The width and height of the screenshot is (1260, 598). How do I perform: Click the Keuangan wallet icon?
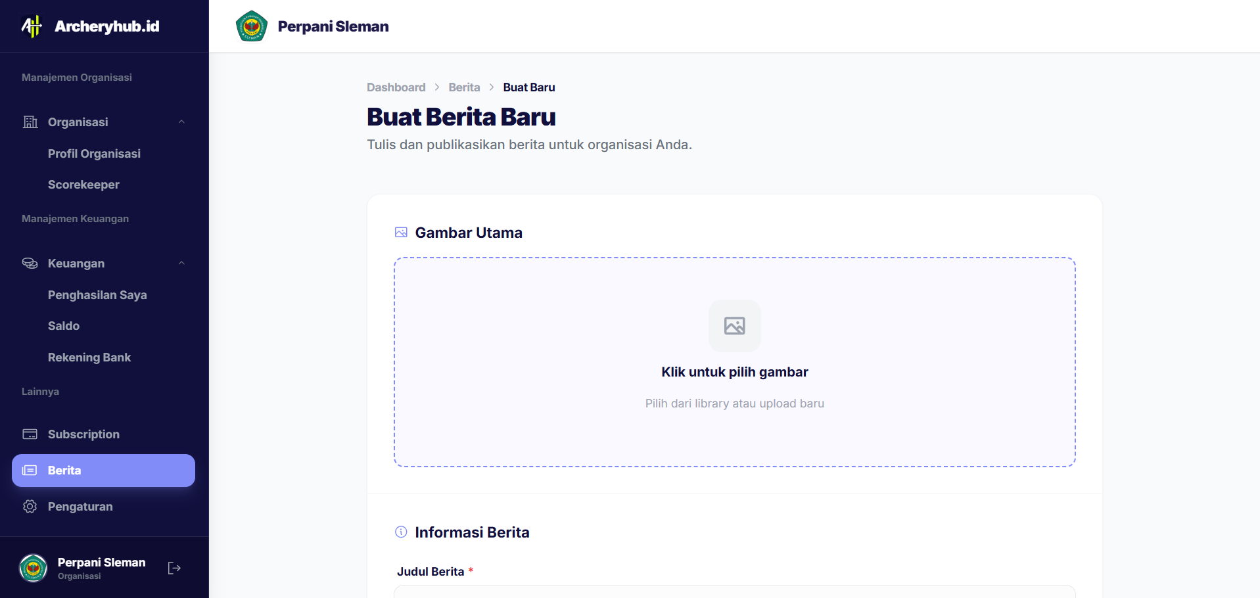30,263
